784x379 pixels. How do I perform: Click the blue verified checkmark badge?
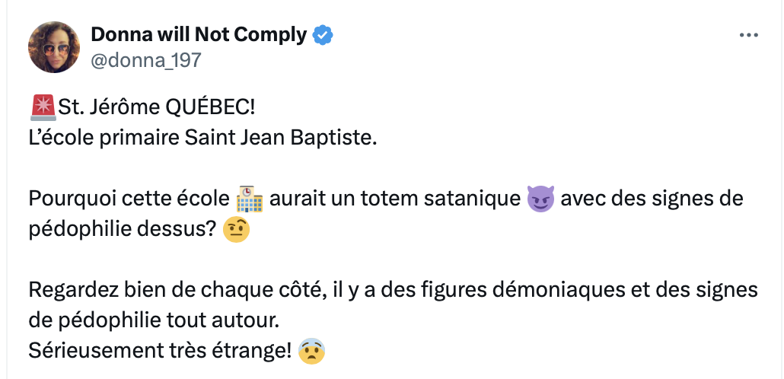click(323, 36)
